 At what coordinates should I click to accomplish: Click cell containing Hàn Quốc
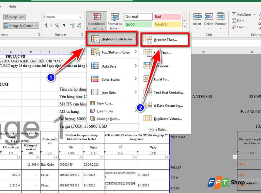(50, 164)
